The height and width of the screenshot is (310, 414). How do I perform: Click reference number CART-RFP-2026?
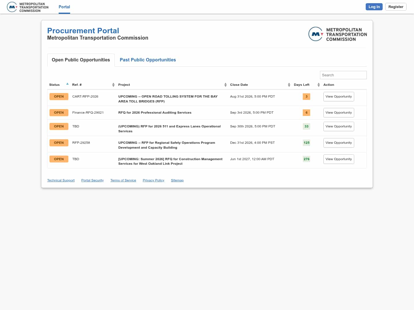click(x=85, y=97)
